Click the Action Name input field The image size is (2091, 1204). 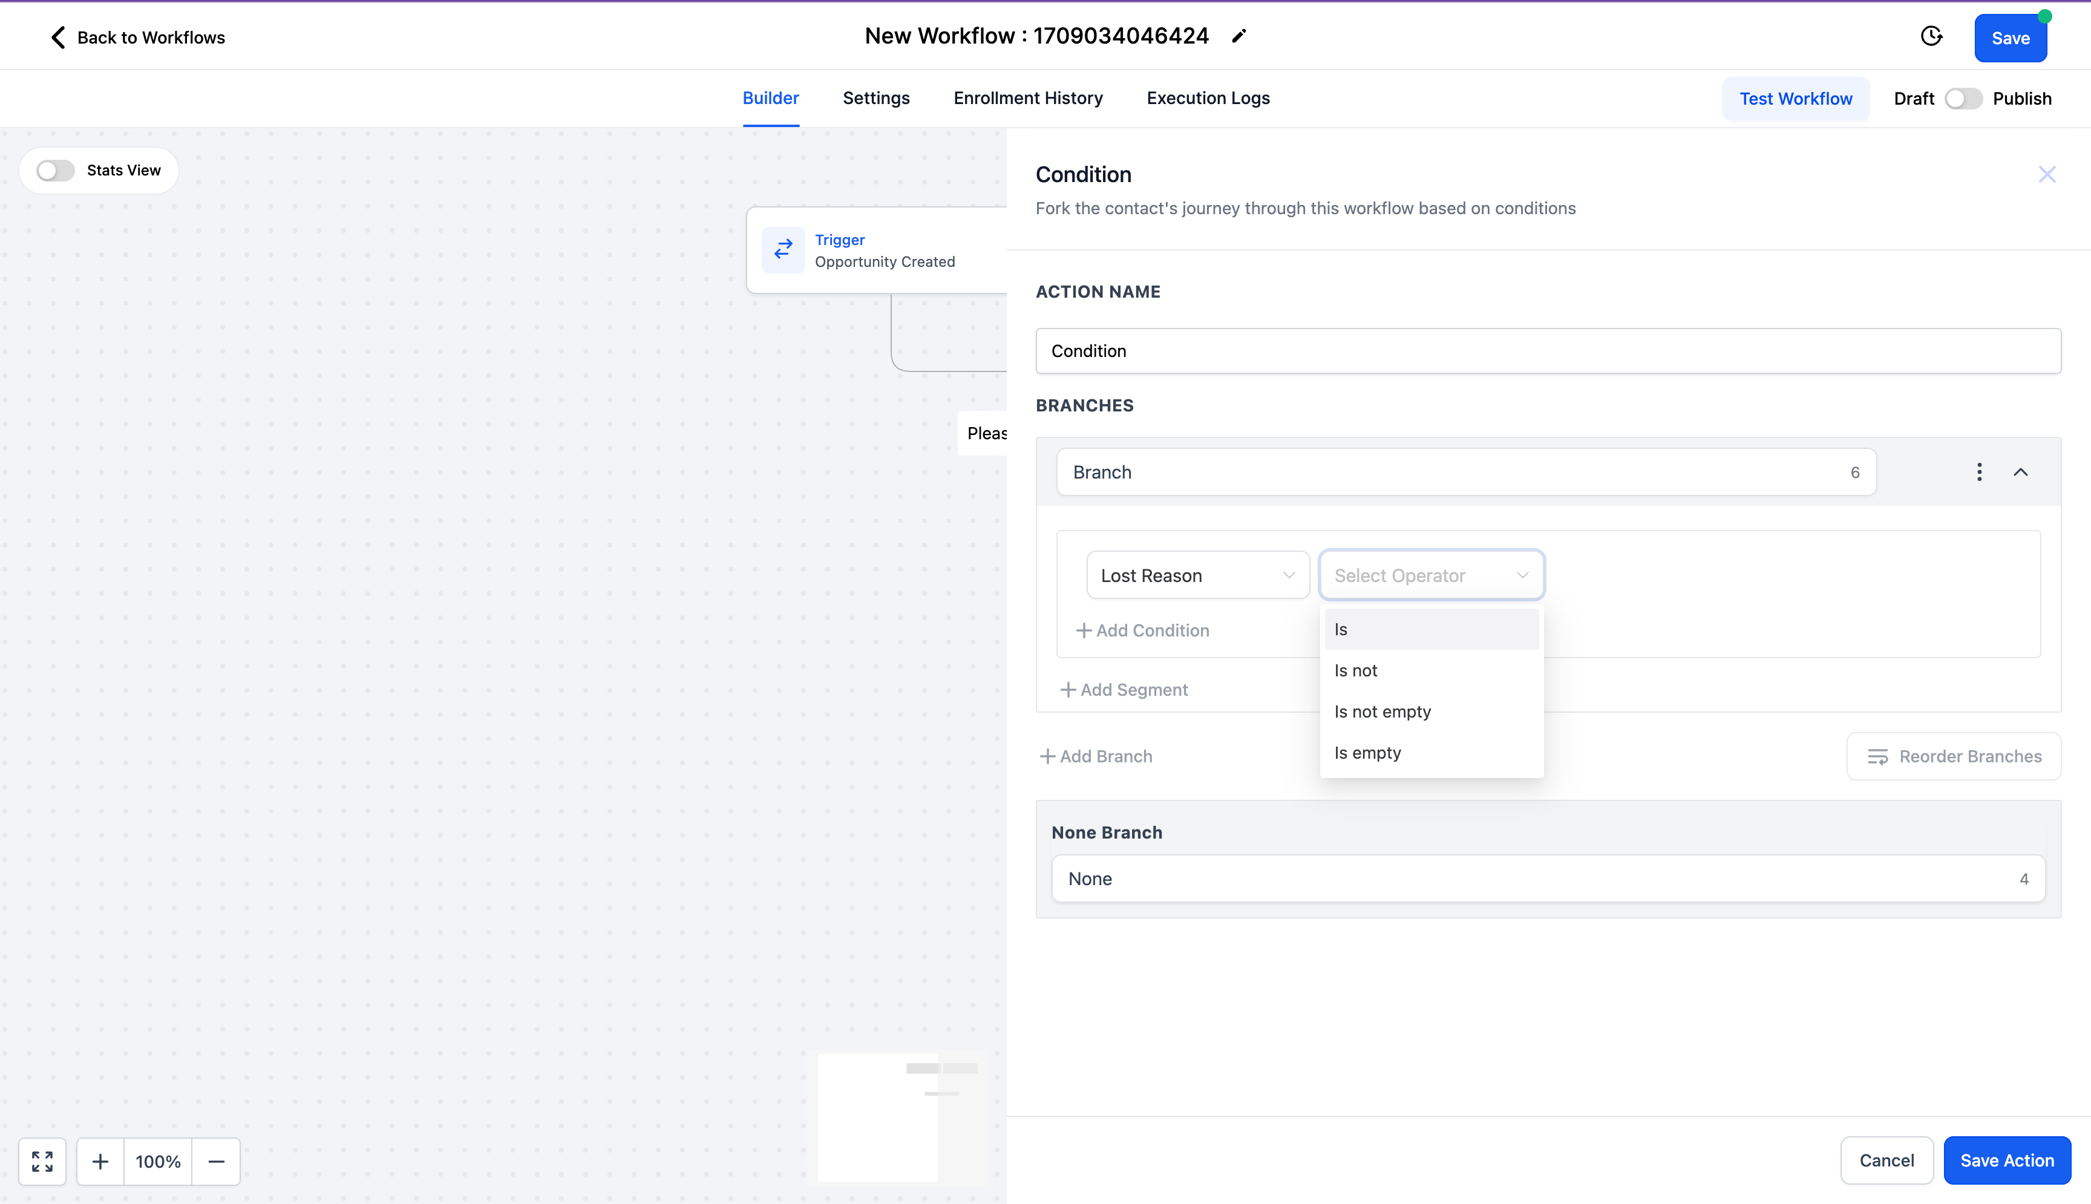pos(1548,351)
